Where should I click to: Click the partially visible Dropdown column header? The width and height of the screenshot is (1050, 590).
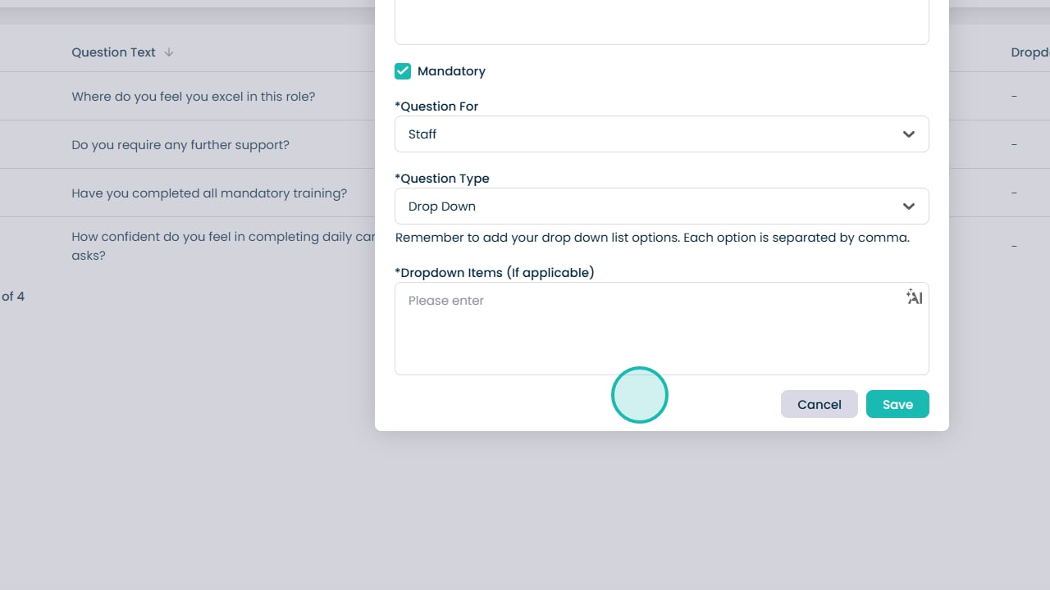click(x=1029, y=52)
